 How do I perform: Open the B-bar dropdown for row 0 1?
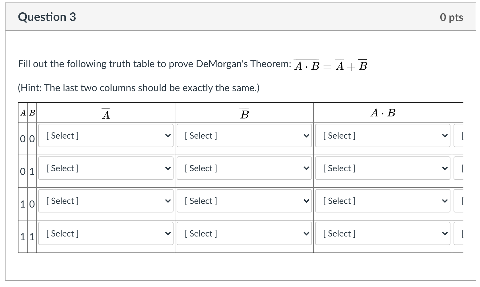coord(244,168)
